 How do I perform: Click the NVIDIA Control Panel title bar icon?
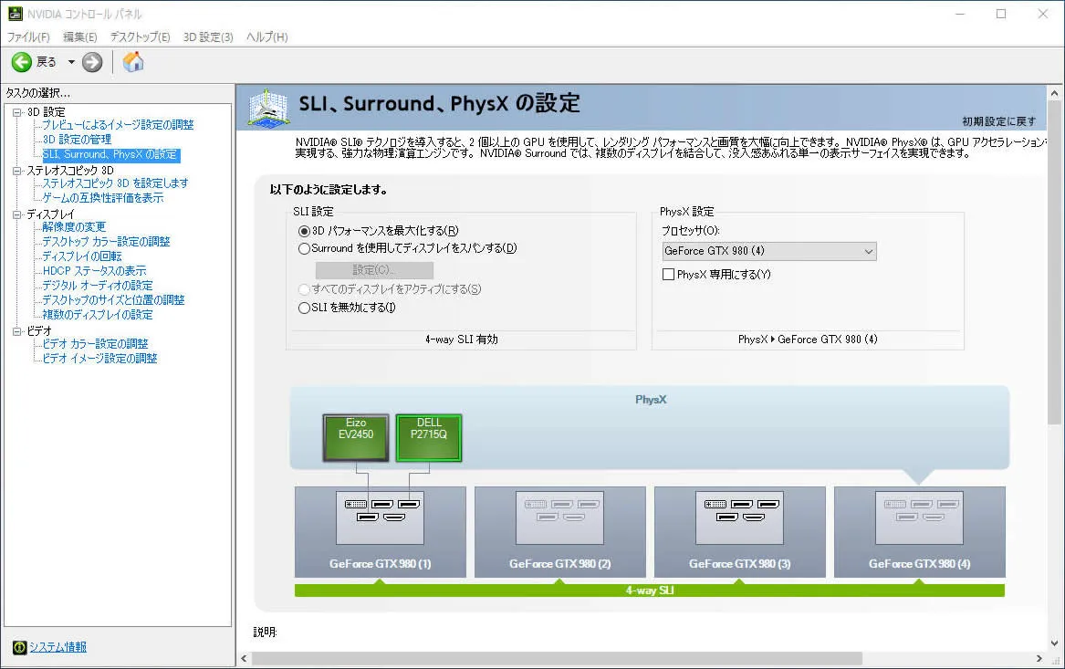(15, 14)
